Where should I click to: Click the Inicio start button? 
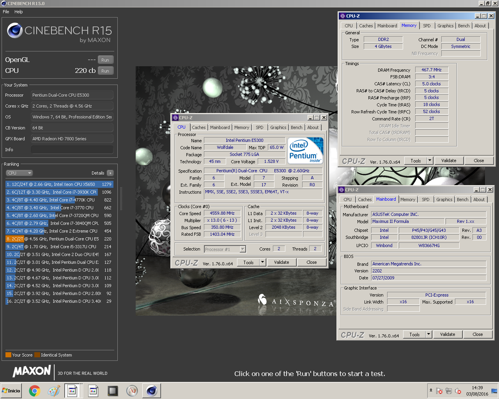tap(11, 390)
